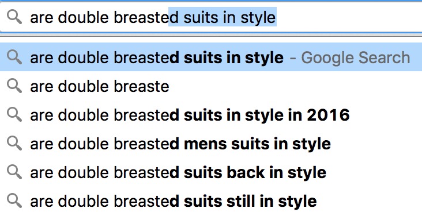Image resolution: width=422 pixels, height=216 pixels.
Task: Click the highlighted autocompleted text in the search box
Action: point(223,17)
